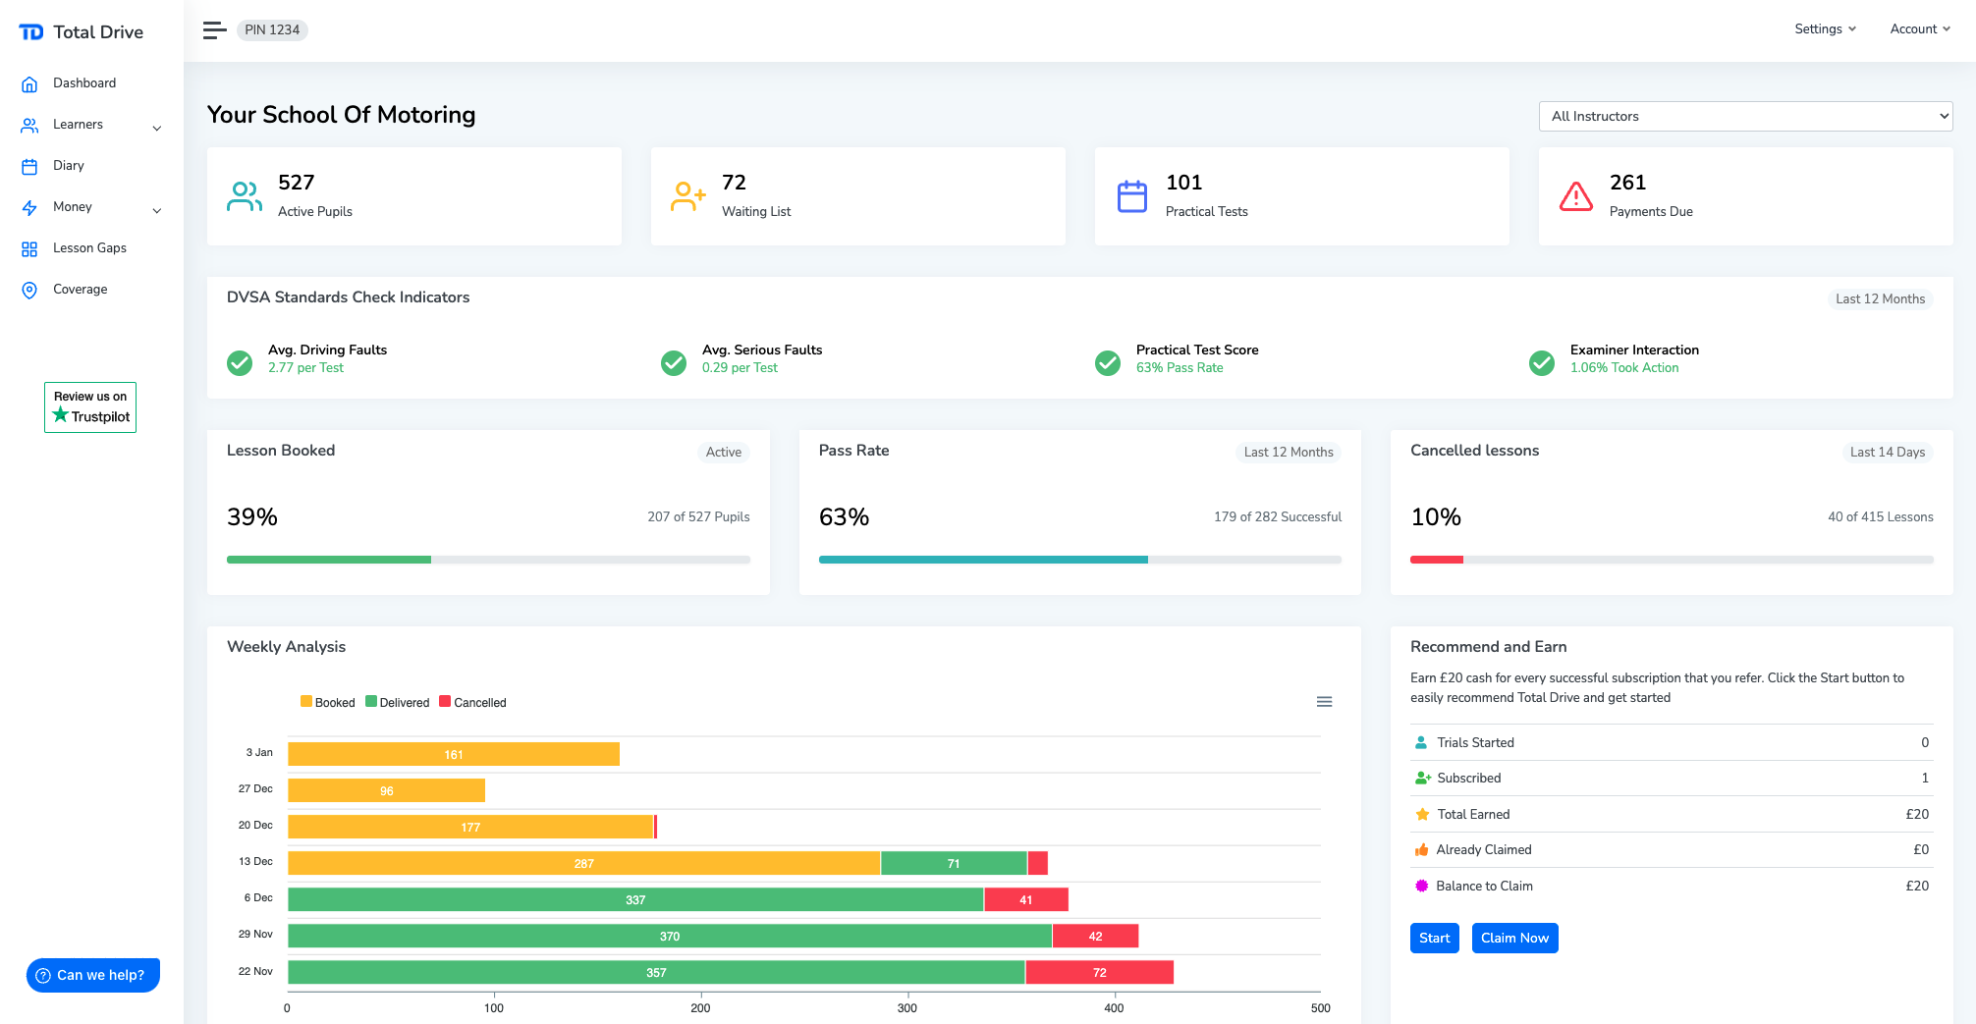
Task: Open the Dashboard via its home icon
Action: (29, 82)
